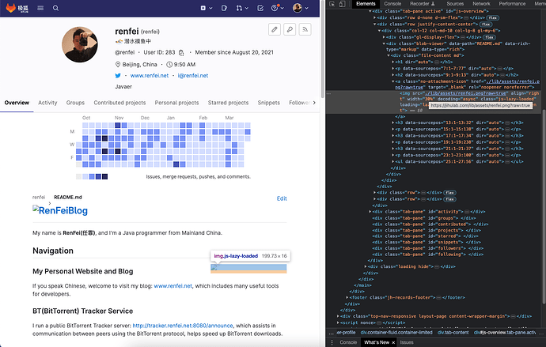Image resolution: width=546 pixels, height=347 pixels.
Task: Select div.tab-content in the breadcrumb bar
Action: click(453, 333)
